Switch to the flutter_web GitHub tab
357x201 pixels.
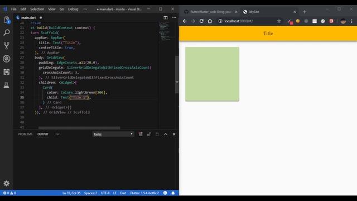coord(210,12)
